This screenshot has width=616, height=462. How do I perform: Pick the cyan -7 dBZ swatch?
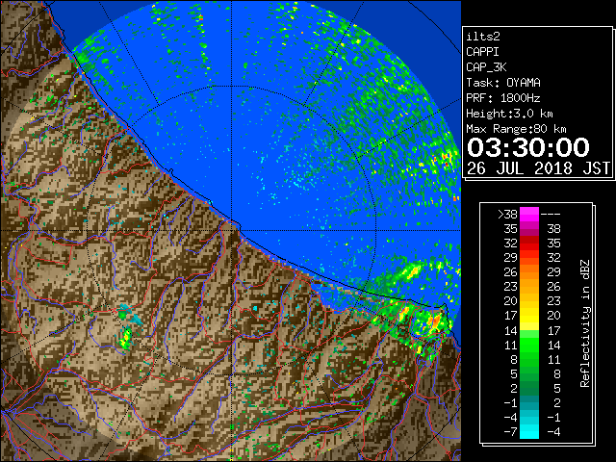click(529, 432)
